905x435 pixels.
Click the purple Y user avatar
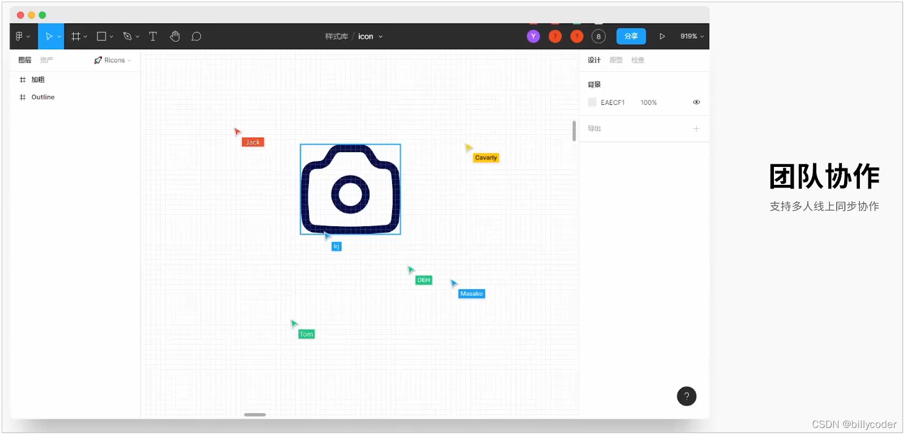click(534, 36)
